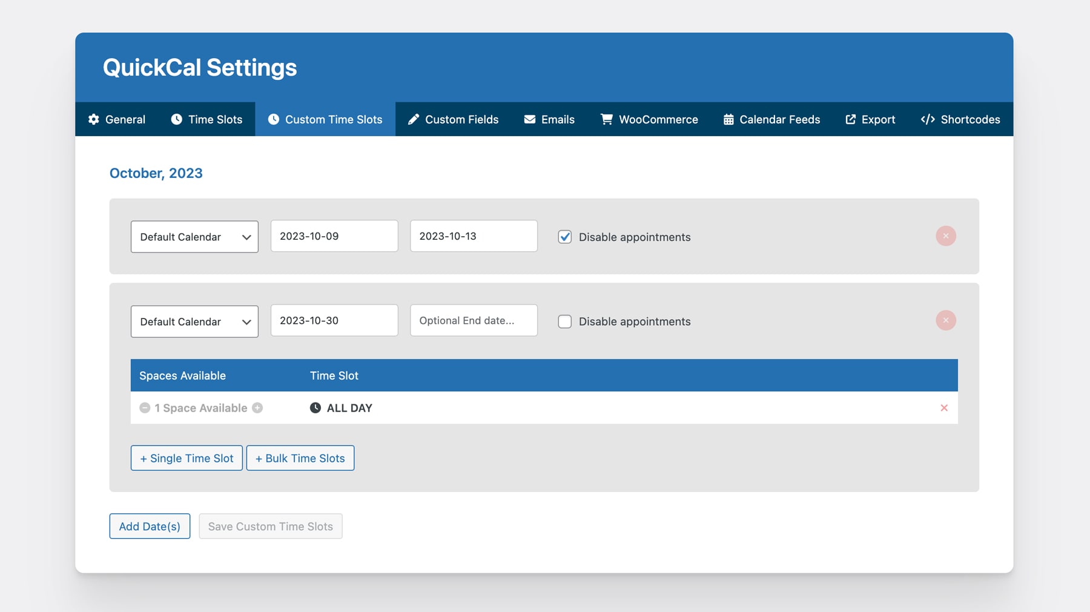Click the clock icon next to ALL DAY

314,407
